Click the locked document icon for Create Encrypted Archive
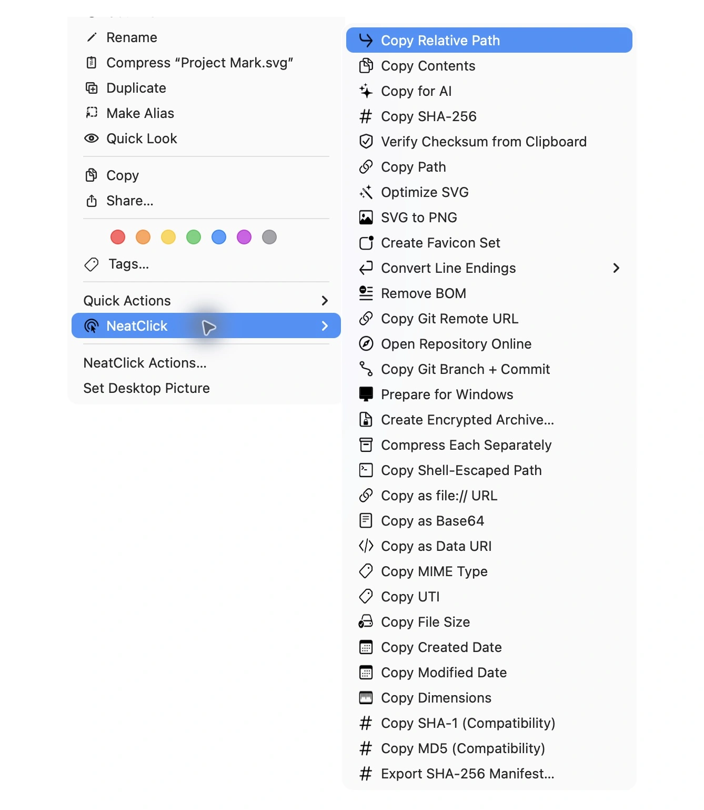Image resolution: width=704 pixels, height=810 pixels. pyautogui.click(x=366, y=419)
